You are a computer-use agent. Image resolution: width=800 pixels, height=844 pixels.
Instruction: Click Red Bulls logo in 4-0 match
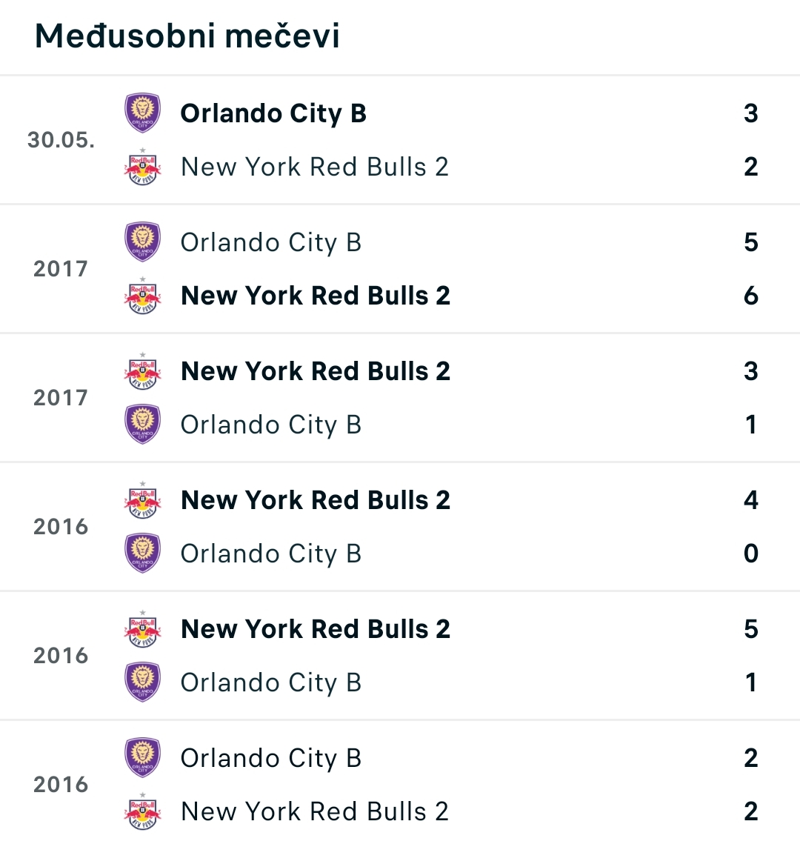click(142, 500)
